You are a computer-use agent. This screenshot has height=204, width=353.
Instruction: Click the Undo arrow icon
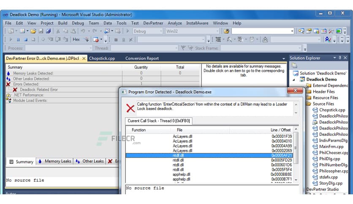[x=83, y=31]
